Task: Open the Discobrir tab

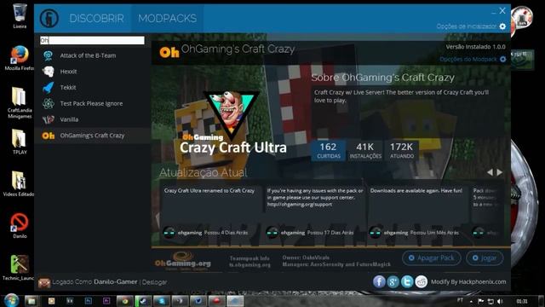Action: pyautogui.click(x=96, y=19)
